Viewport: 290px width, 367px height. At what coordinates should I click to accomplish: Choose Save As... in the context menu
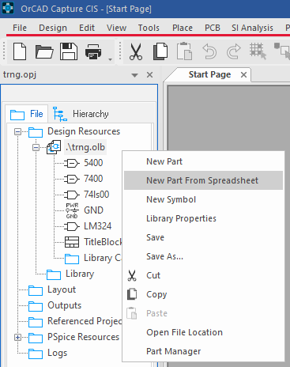(203, 256)
